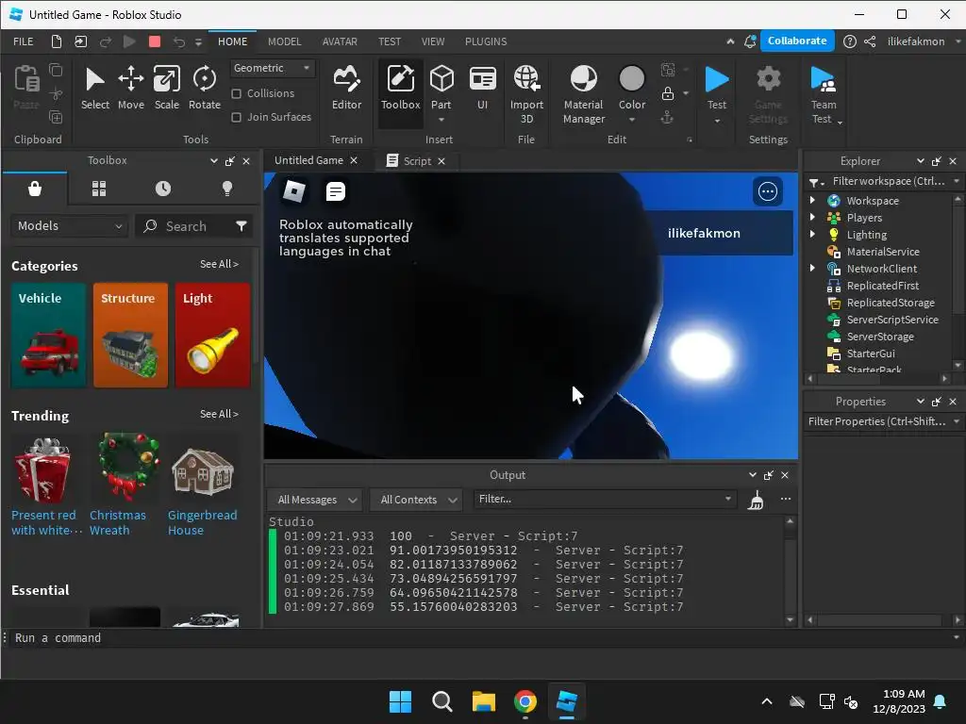Screen dimensions: 966x724
Task: Click the new file icon in quick access bar
Action: point(56,41)
